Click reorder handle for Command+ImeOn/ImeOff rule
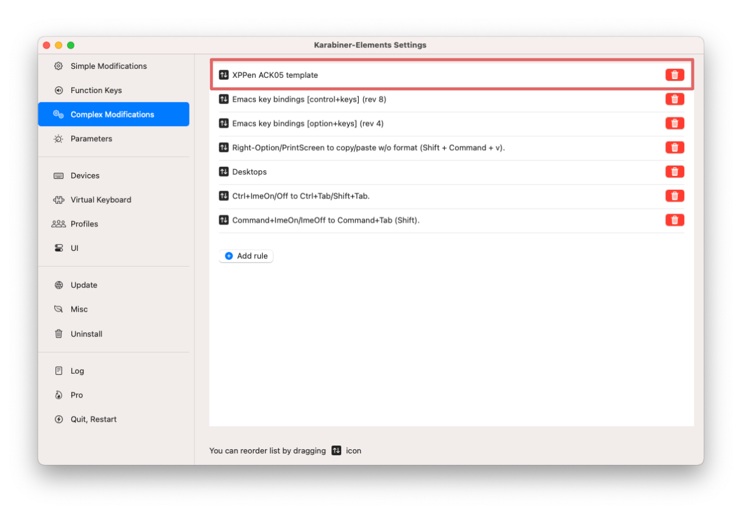The width and height of the screenshot is (753, 518). coord(224,220)
